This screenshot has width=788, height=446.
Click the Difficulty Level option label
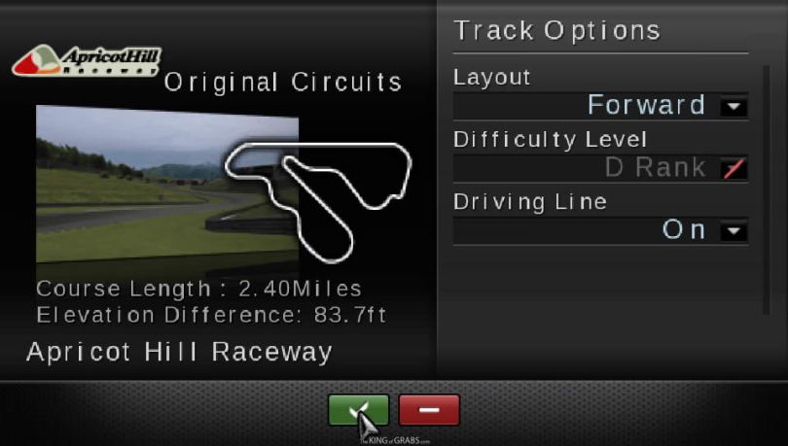[x=551, y=140]
